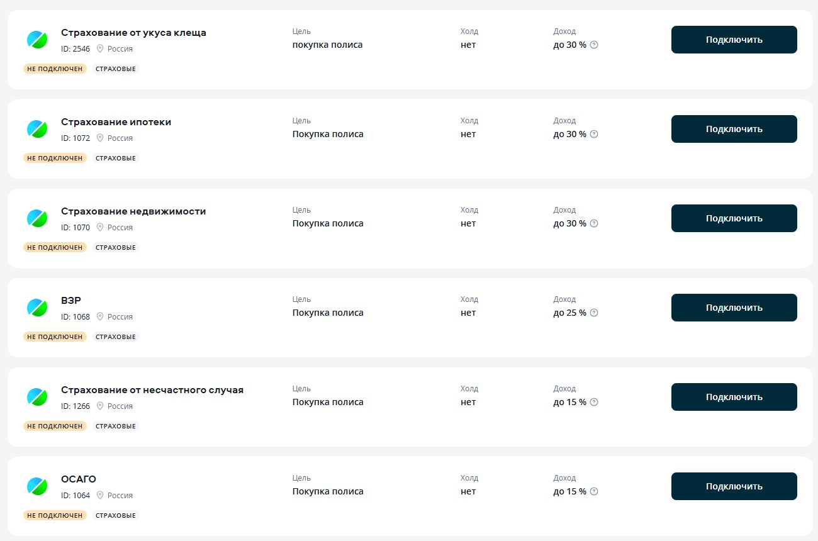Open the Страхование от укуса клеща title
This screenshot has width=818, height=541.
click(x=133, y=33)
